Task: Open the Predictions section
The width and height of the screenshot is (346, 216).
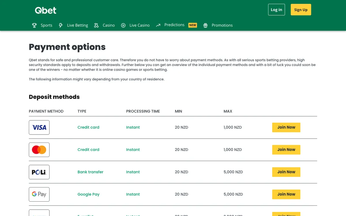Action: [174, 25]
